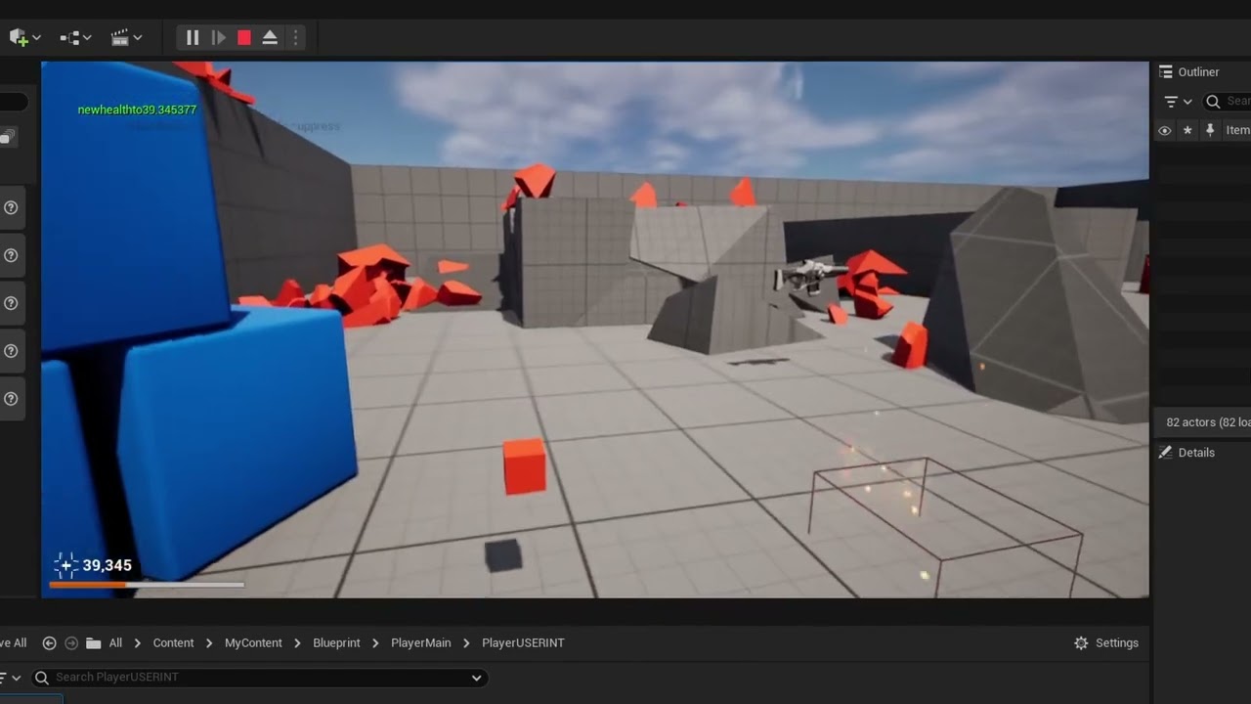Expand the chevron after the Content breadcrumb

tap(209, 642)
